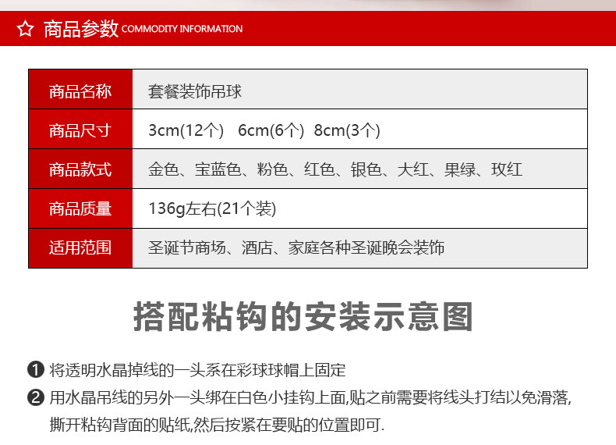This screenshot has width=616, height=445.
Task: Click the 红色 color option text
Action: [319, 169]
